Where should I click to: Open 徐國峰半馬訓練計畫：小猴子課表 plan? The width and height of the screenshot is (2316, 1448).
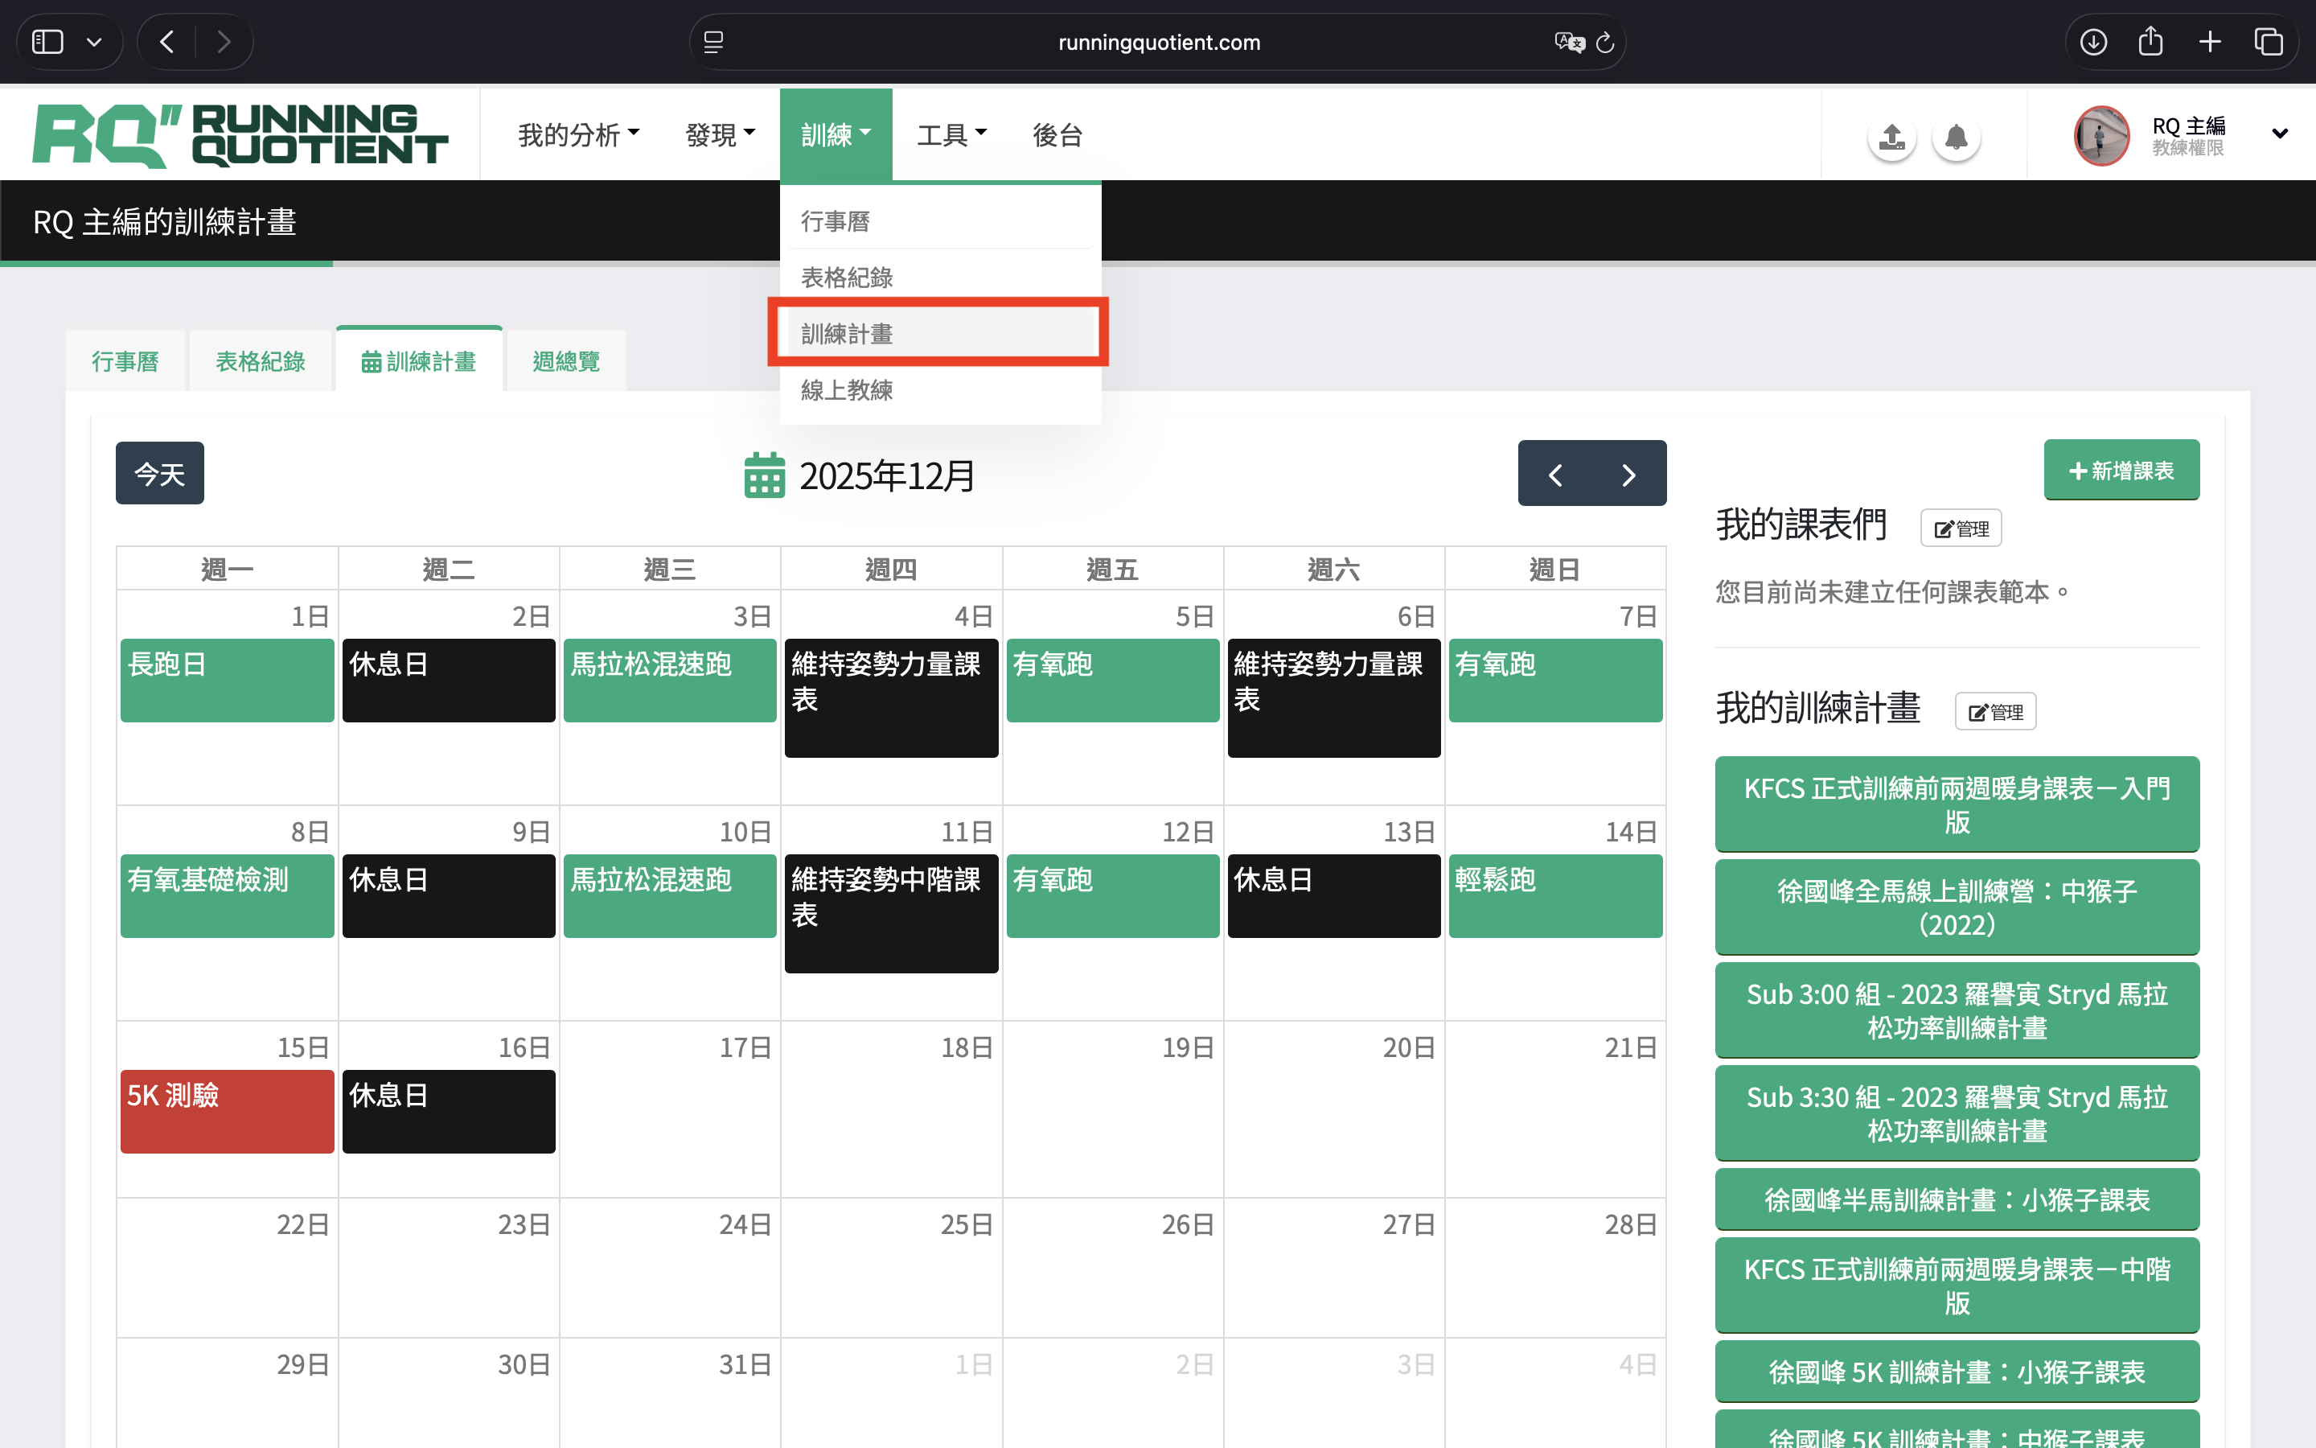1957,1199
